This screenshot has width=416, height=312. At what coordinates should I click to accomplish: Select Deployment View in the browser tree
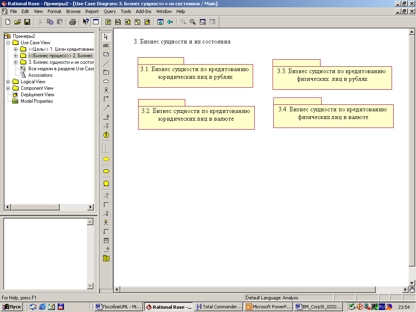(37, 95)
